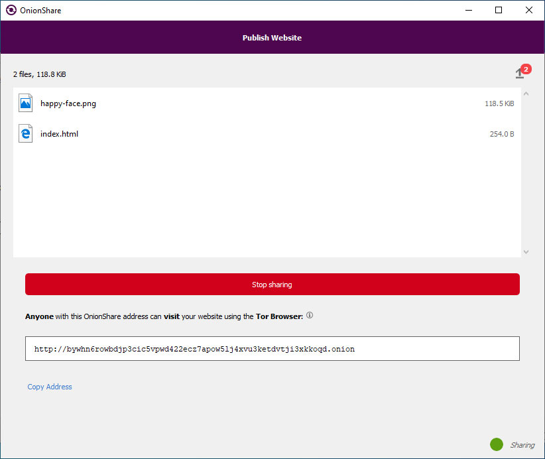This screenshot has height=459, width=545.
Task: Select the index.html file name
Action: (x=59, y=134)
